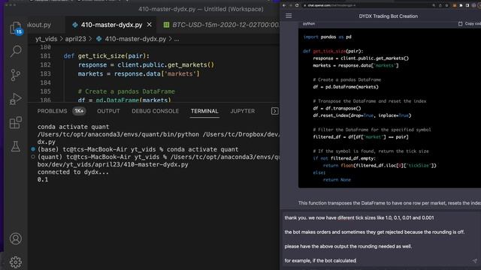Click 'import pandas as pd' in ChatGPT code
The width and height of the screenshot is (481, 270).
(x=328, y=37)
